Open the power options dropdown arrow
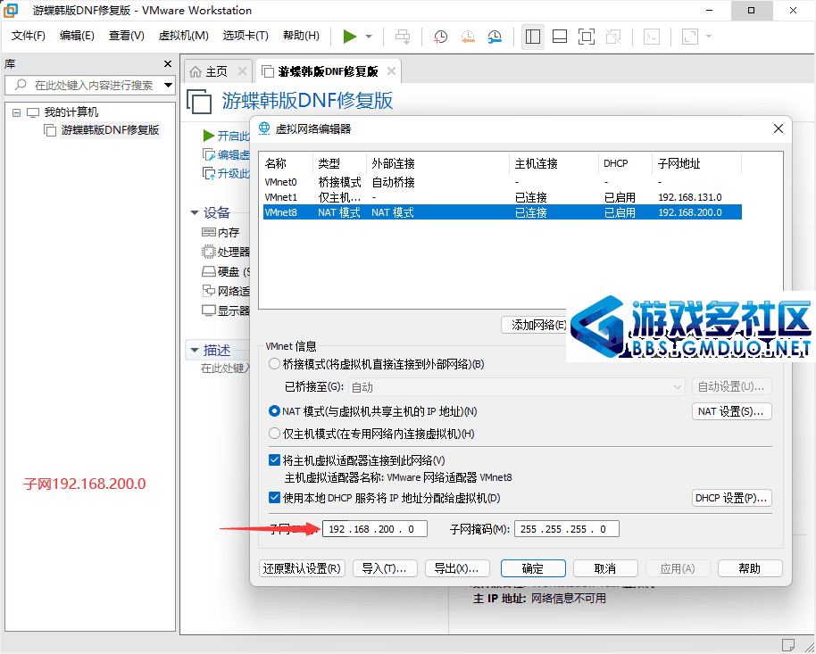This screenshot has width=816, height=654. tap(369, 37)
